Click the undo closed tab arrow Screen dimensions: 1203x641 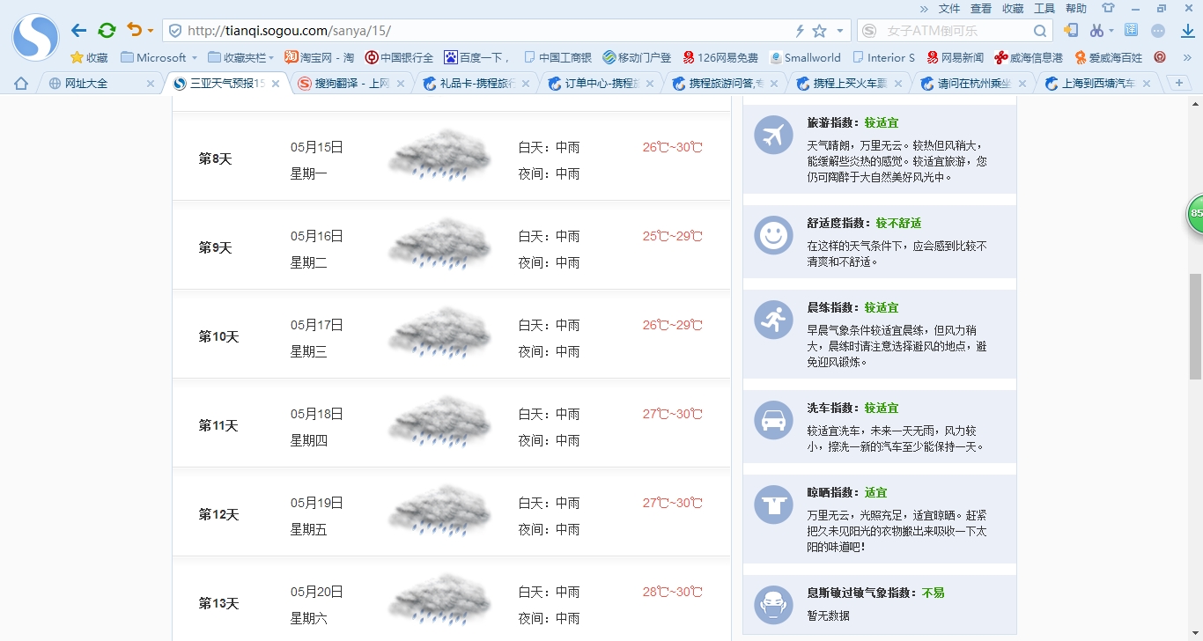coord(134,30)
